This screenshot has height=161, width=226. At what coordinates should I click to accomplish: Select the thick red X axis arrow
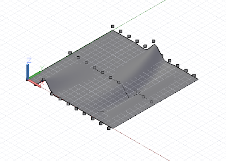tap(34, 84)
